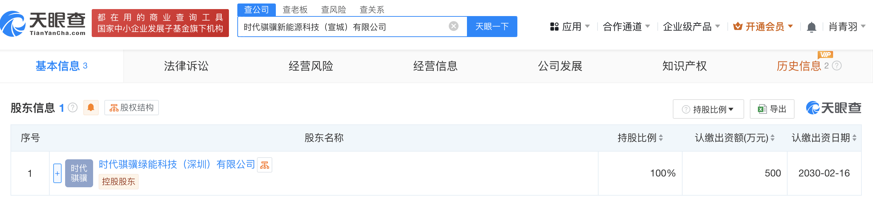The width and height of the screenshot is (873, 218).
Task: Export the shareholder list with 导出
Action: 772,109
